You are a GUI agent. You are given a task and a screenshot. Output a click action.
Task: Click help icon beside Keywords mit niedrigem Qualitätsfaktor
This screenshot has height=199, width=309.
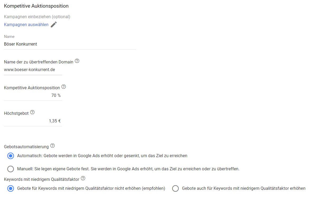coord(83,178)
